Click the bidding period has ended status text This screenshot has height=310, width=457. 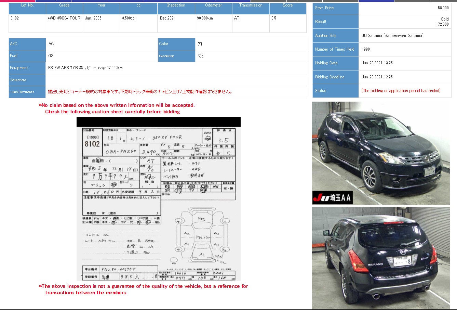click(401, 91)
